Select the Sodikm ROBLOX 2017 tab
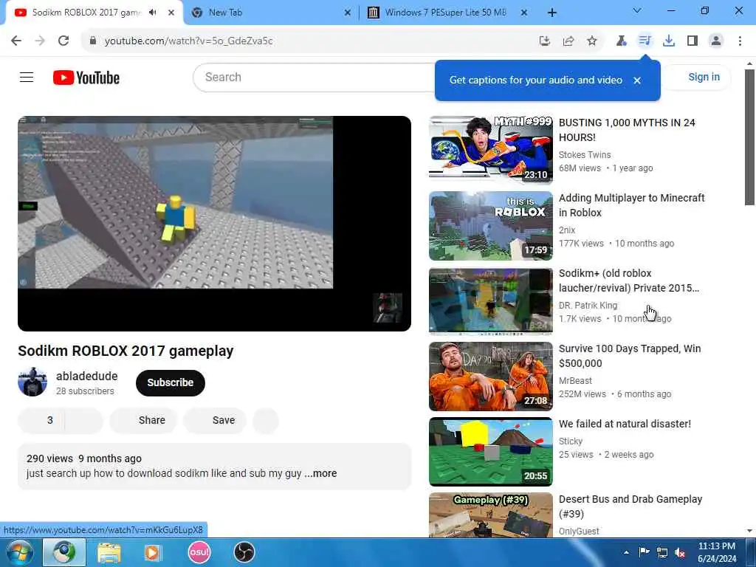This screenshot has width=756, height=567. 87,13
